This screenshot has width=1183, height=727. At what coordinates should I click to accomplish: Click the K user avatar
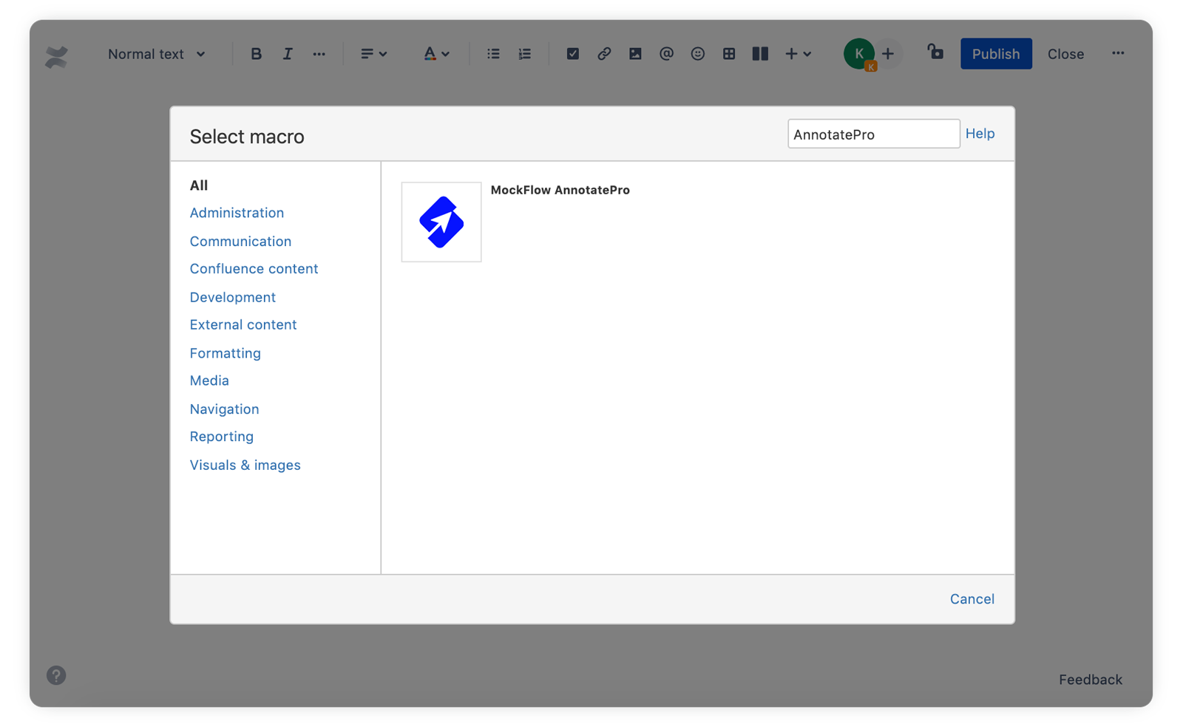[x=859, y=54]
